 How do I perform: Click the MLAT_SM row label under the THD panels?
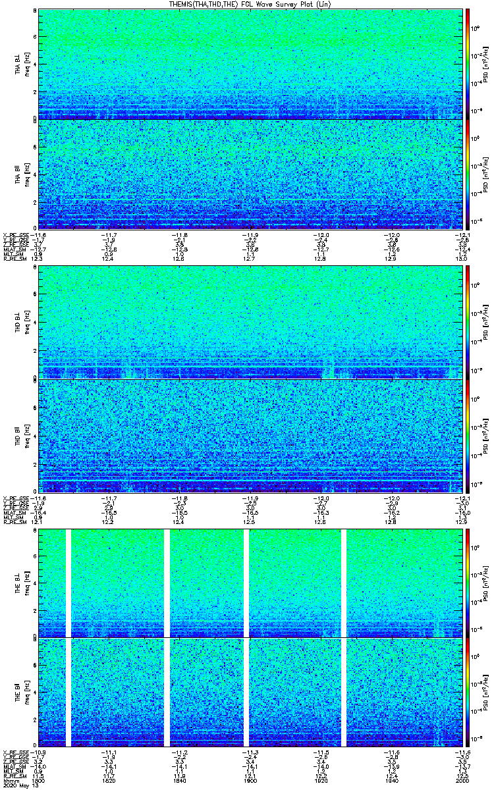(14, 512)
